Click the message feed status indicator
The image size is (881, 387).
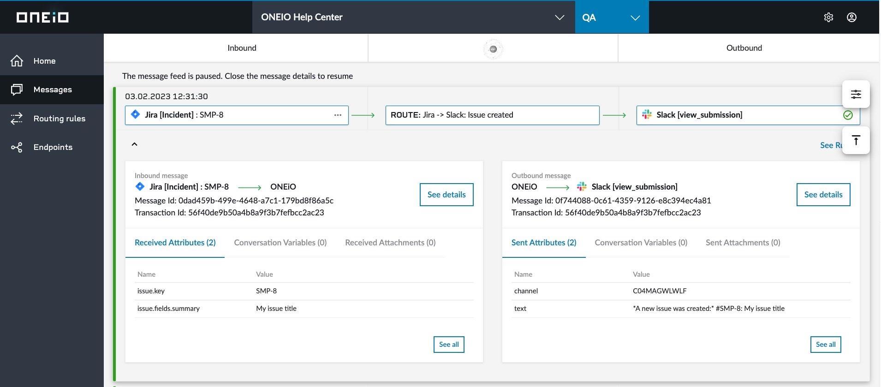[493, 49]
